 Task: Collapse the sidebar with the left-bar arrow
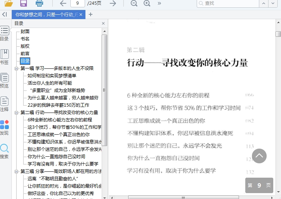(4, 14)
